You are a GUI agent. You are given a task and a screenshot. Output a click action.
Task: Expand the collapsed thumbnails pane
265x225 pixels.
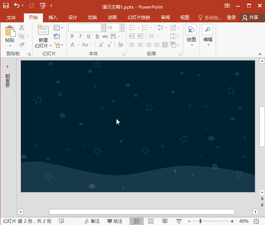pyautogui.click(x=7, y=66)
